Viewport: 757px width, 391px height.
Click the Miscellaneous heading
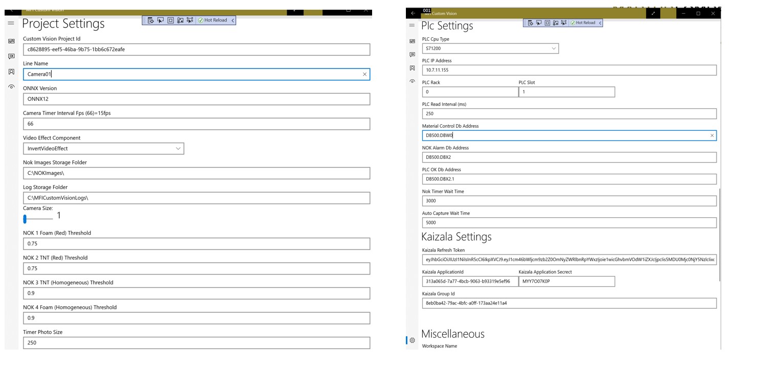pyautogui.click(x=453, y=334)
